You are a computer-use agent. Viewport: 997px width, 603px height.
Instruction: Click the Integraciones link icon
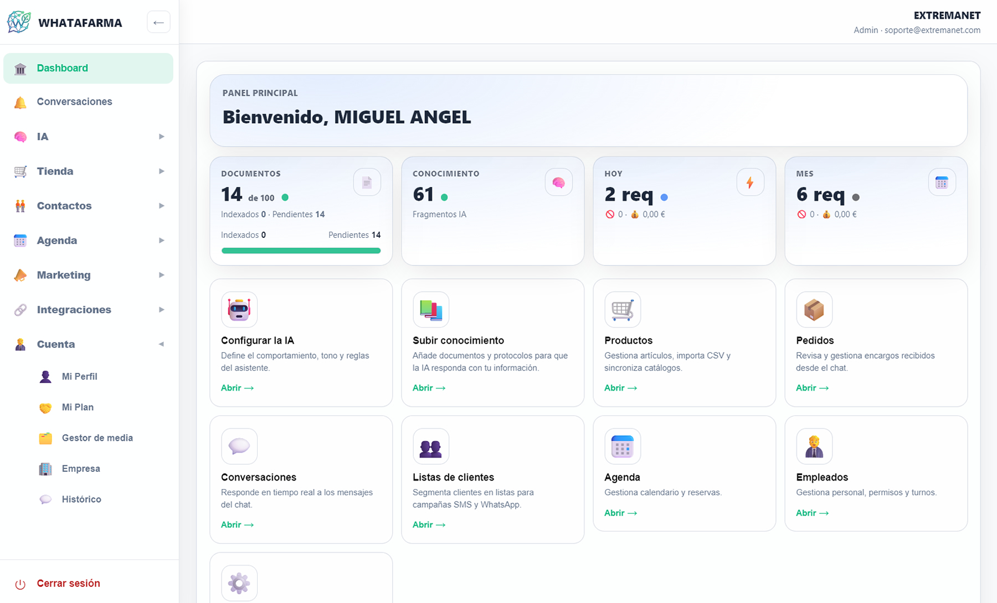20,309
